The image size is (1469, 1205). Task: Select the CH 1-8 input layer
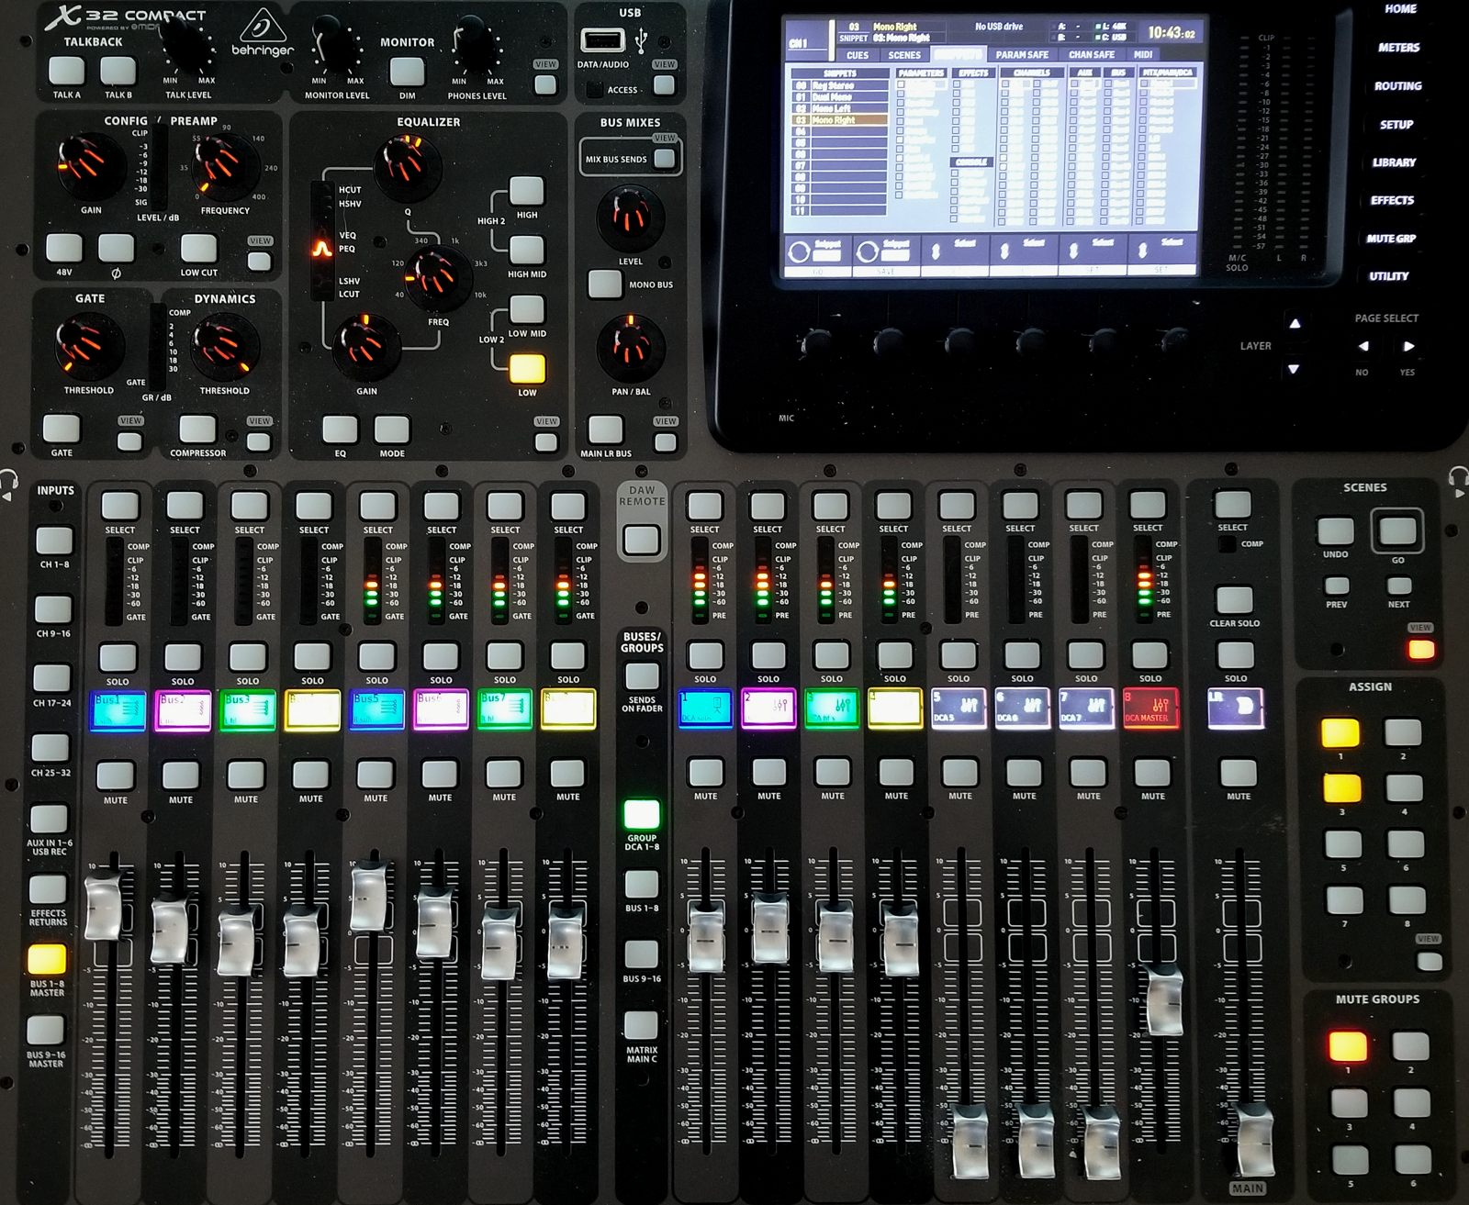tap(53, 541)
